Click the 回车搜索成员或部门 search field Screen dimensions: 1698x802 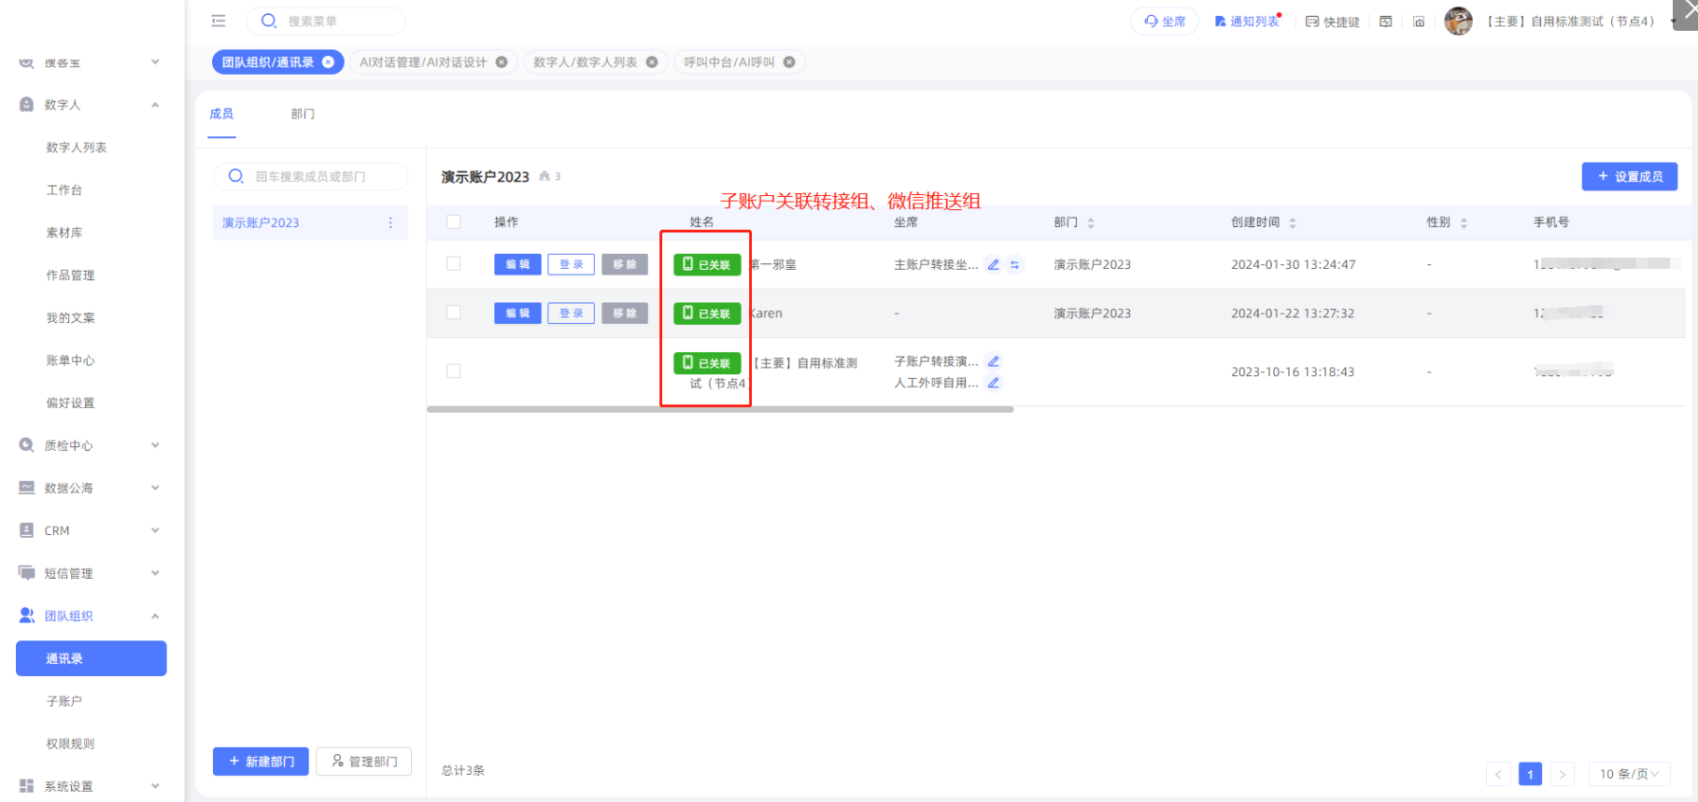318,176
